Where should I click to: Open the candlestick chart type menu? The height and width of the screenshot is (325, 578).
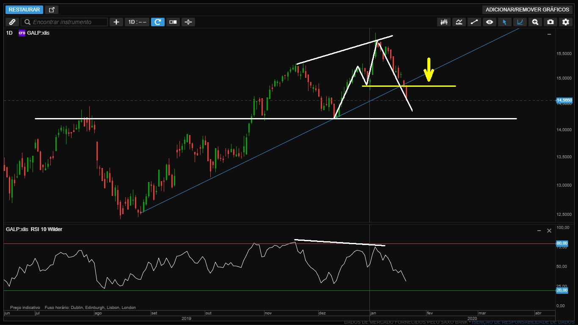(444, 22)
